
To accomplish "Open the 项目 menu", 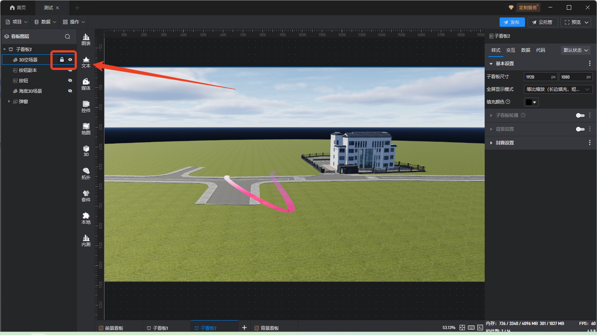I will click(x=17, y=22).
